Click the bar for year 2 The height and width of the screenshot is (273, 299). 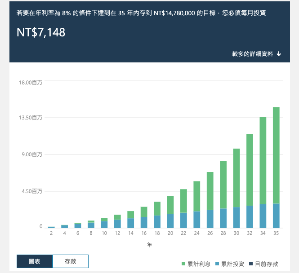(51, 227)
